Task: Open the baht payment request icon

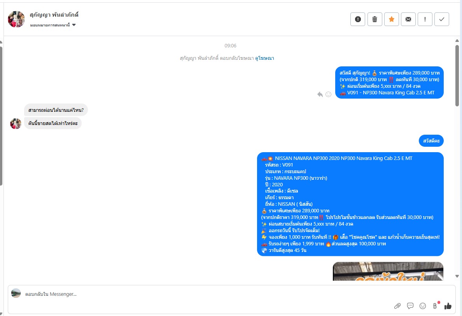Action: [x=435, y=306]
